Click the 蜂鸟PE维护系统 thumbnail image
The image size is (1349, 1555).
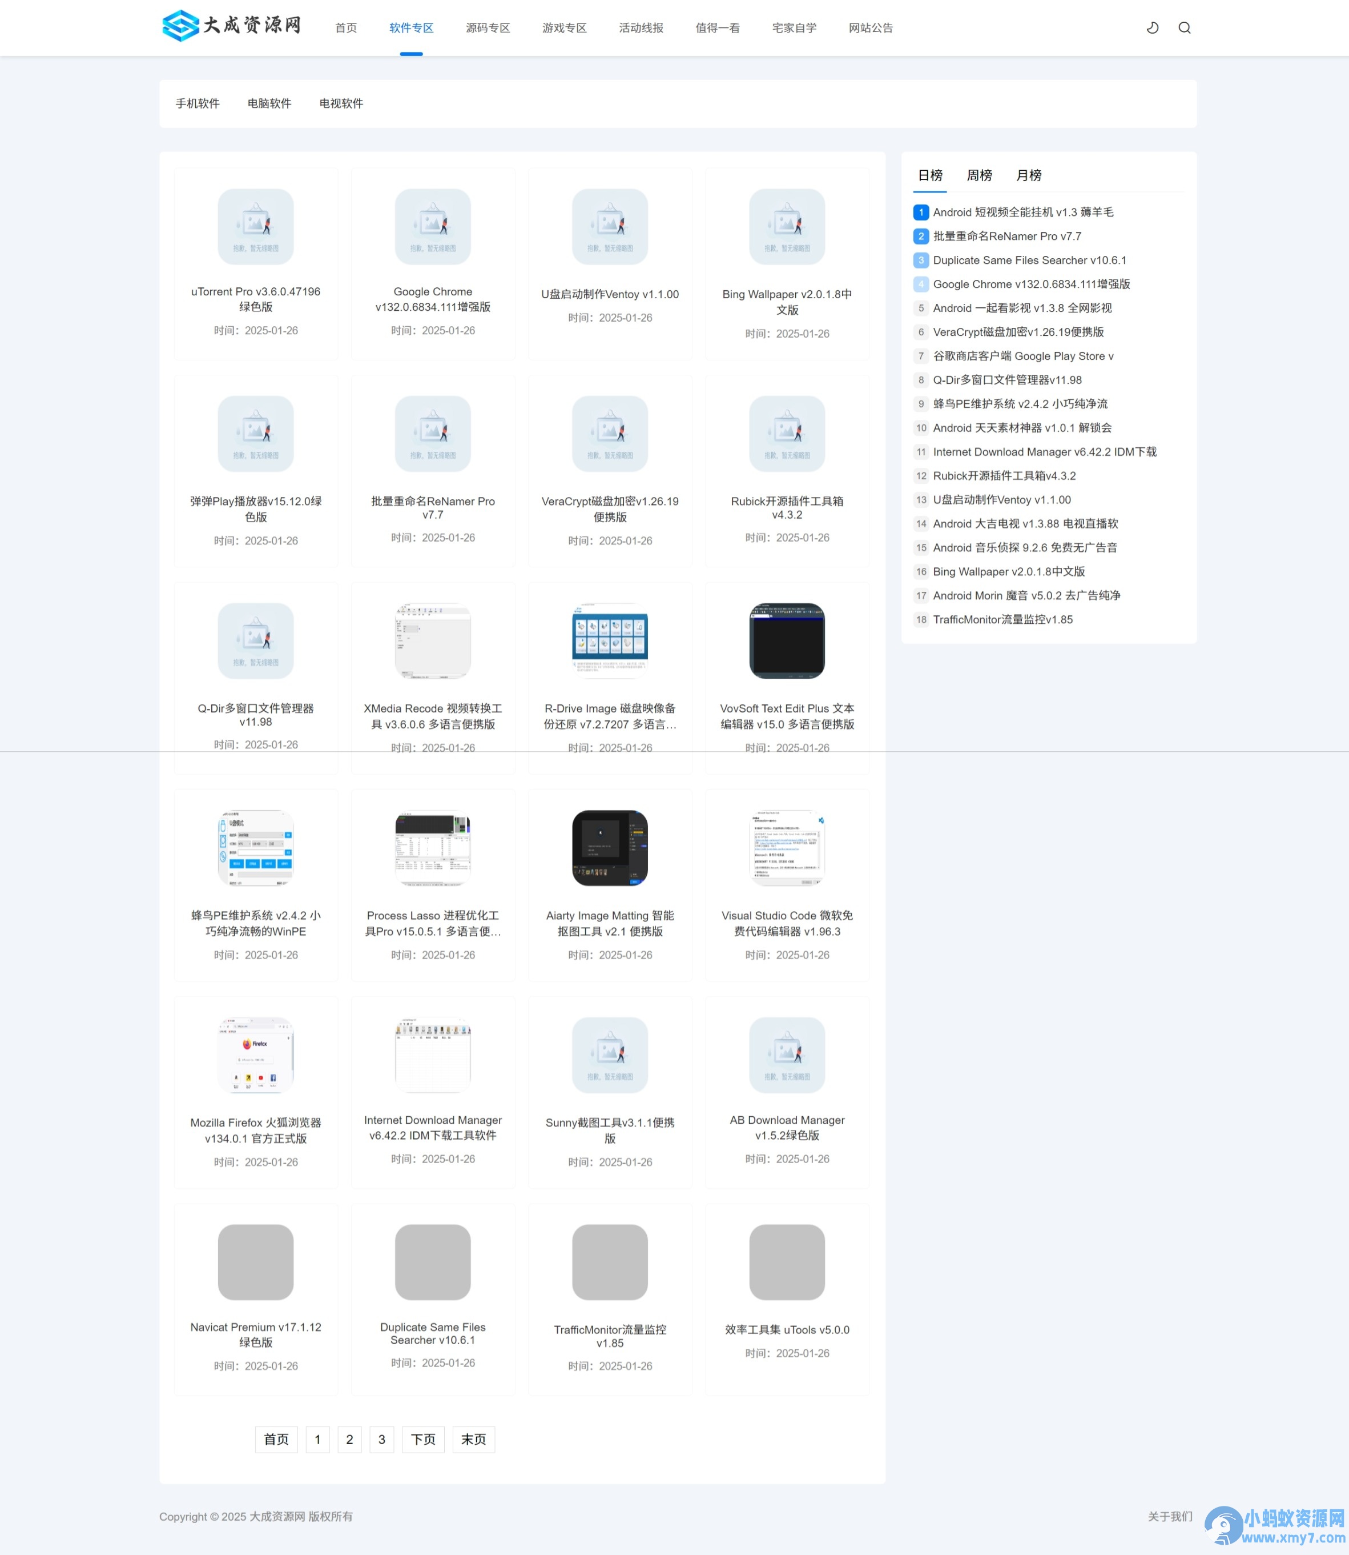[255, 848]
